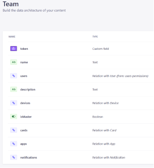Image resolution: width=154 pixels, height=168 pixels.
Task: Click the Team page heading
Action: pos(11,4)
